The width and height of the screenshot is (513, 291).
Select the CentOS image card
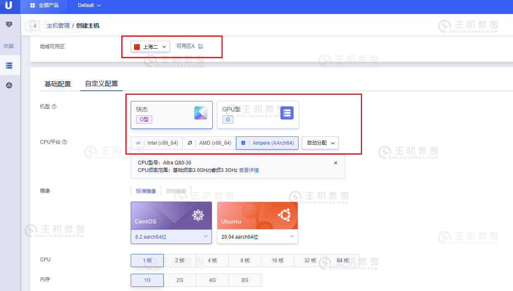(171, 216)
